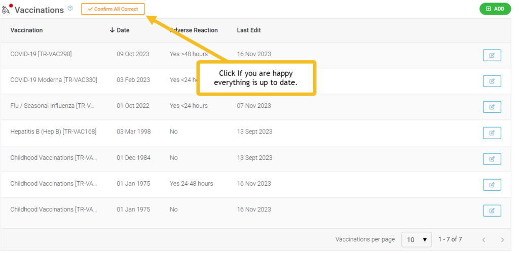Select the COVID-19 Moderna [TR-VAC330] row
The image size is (519, 254).
(256, 81)
